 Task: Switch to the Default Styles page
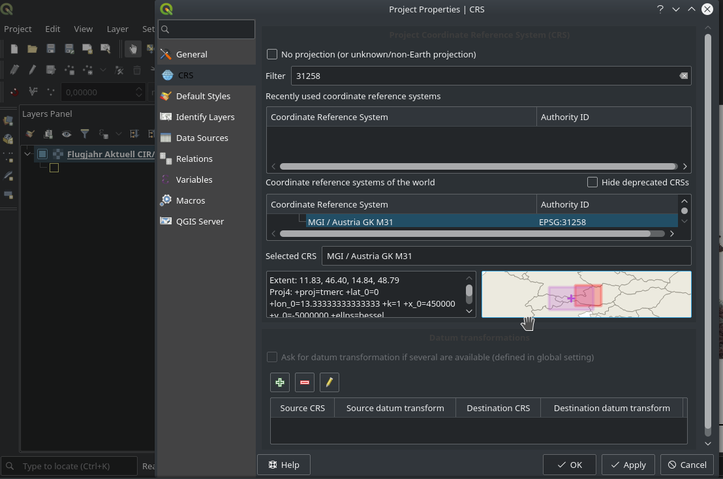207,96
